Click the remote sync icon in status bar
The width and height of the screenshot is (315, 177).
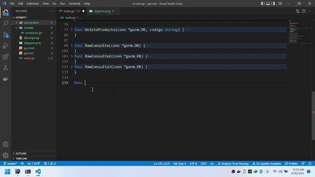tap(22, 164)
